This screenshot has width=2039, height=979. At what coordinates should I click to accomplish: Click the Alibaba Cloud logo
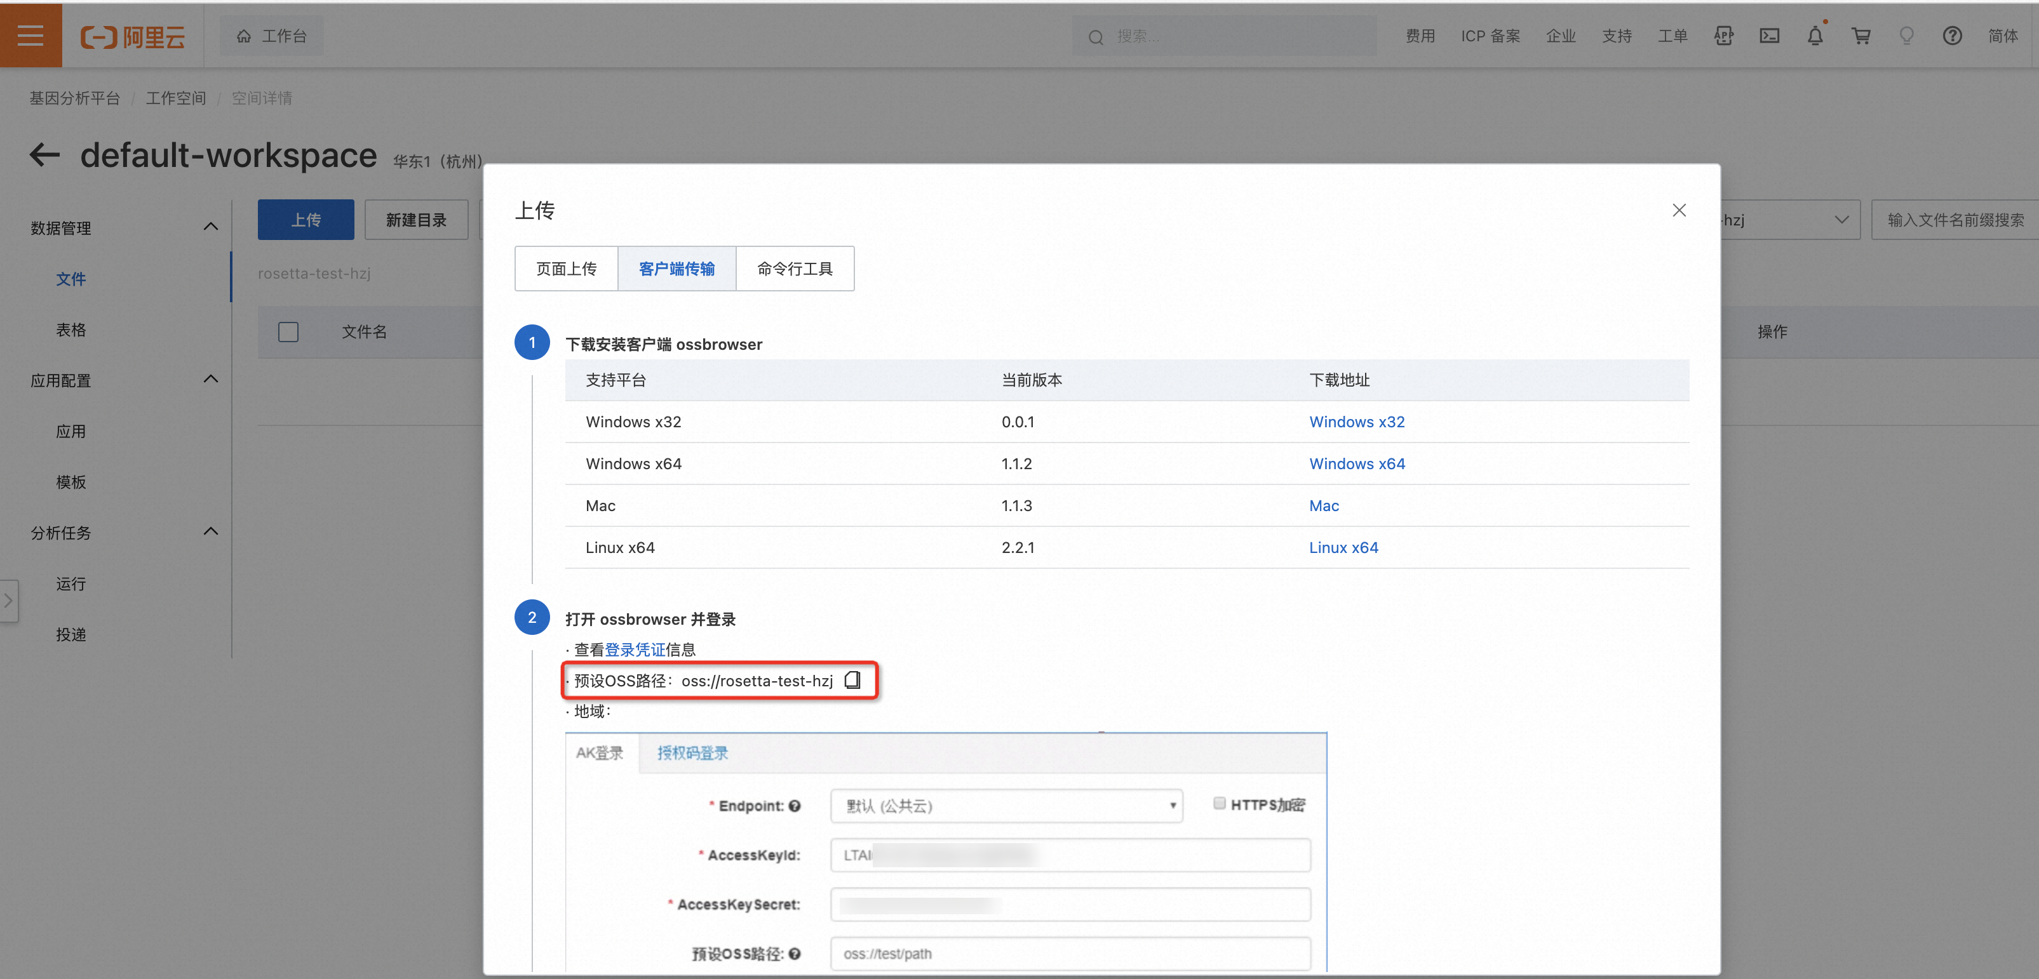pos(133,36)
